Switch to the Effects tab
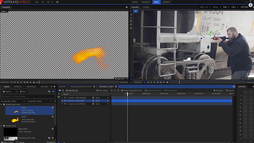The image size is (254, 143). 18,87
